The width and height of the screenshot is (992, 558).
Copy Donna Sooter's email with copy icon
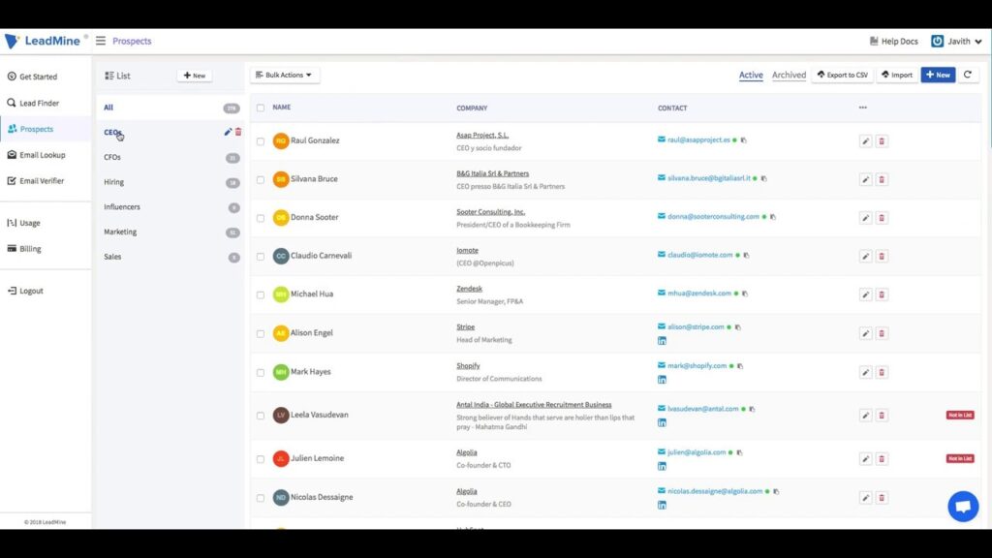772,217
